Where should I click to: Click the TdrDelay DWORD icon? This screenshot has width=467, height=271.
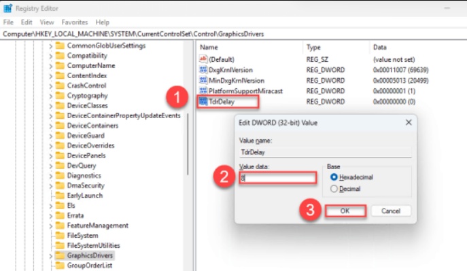tap(203, 101)
